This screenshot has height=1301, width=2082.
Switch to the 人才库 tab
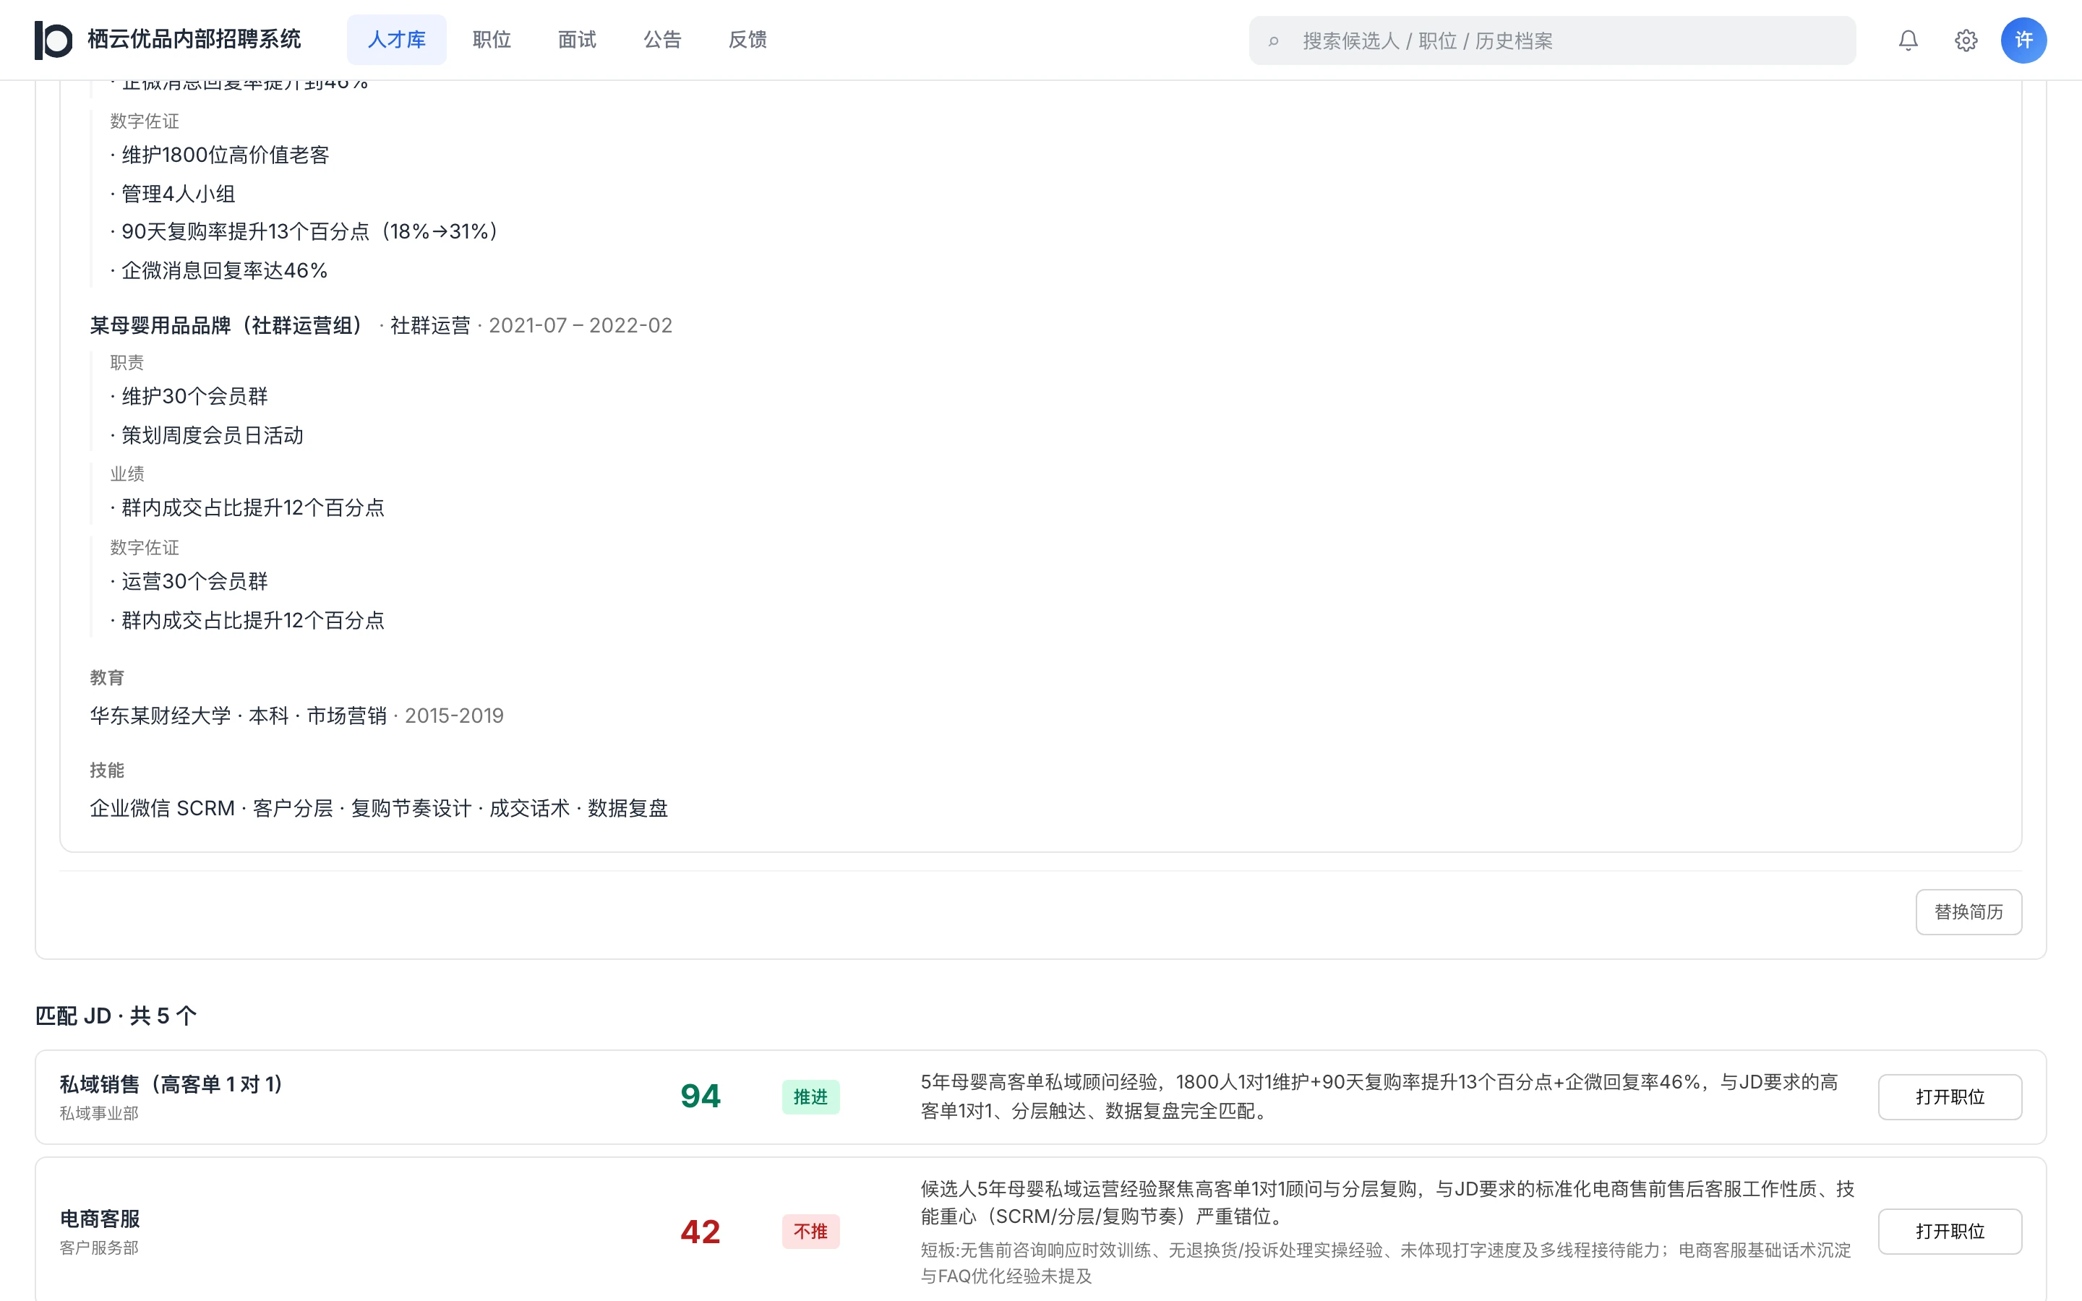point(397,40)
